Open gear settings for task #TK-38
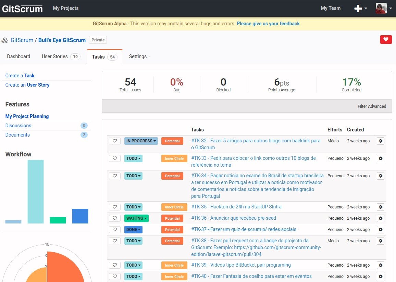Screen dimensions: 396x282 point(381,241)
